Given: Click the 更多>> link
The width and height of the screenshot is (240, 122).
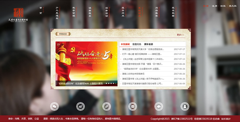Looking at the screenshot, I should point(180,35).
